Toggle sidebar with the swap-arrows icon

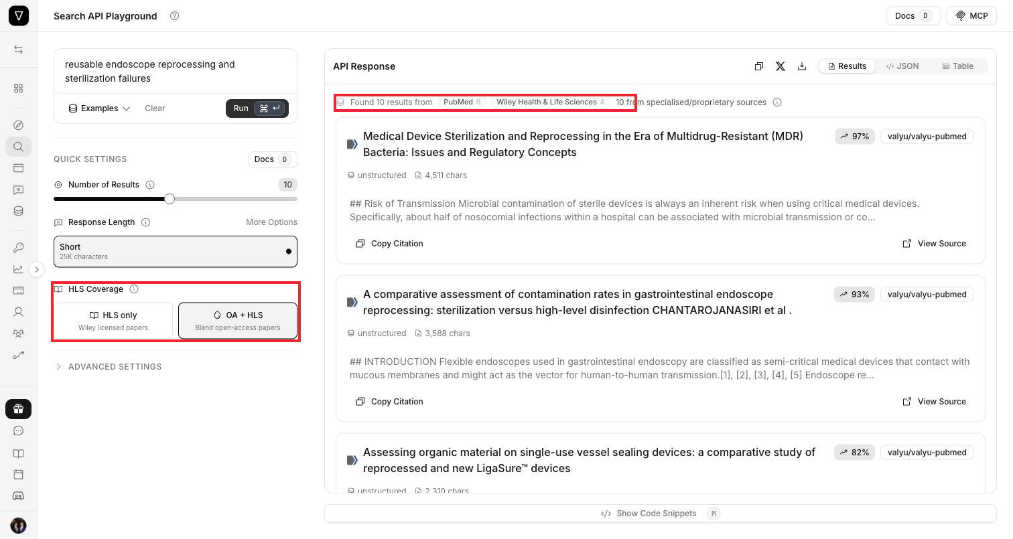[19, 50]
